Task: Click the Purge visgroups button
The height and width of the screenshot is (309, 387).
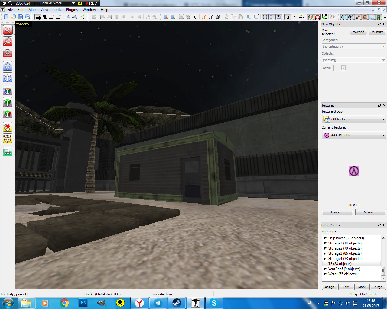Action: tap(378, 287)
